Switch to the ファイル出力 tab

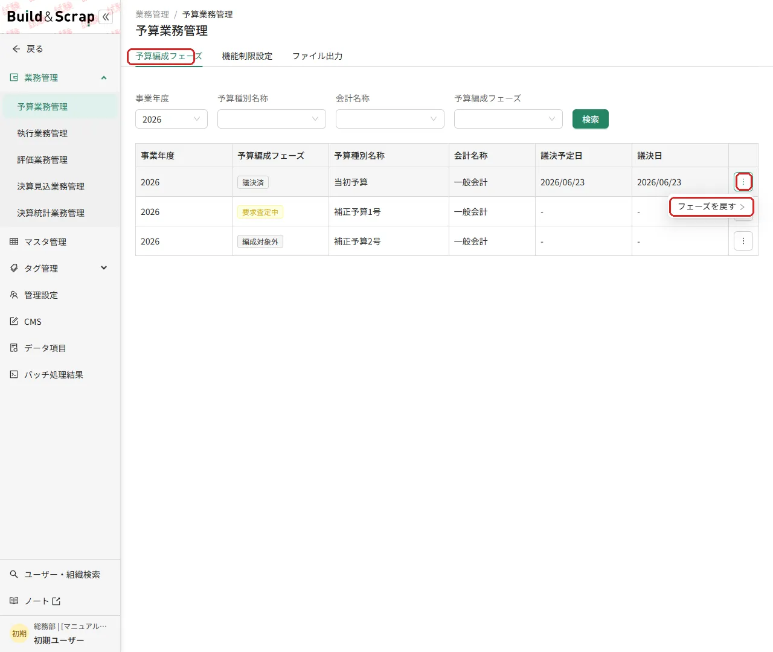pos(318,56)
